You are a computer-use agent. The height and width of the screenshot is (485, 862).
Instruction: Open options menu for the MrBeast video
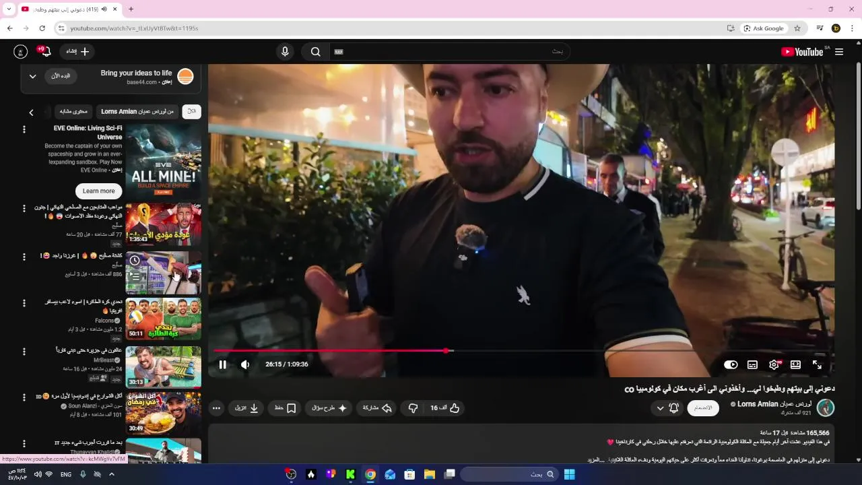click(24, 352)
